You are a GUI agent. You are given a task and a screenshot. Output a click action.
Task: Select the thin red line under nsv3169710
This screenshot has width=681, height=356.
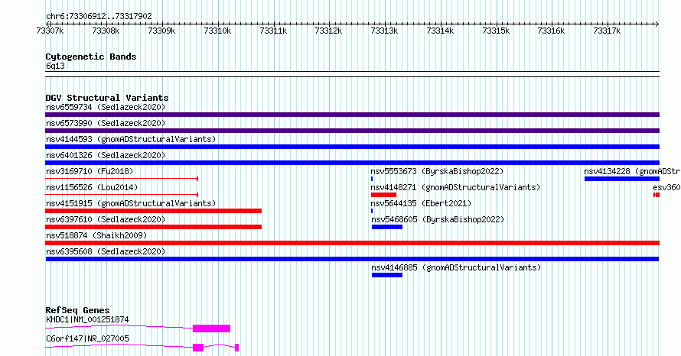click(x=122, y=179)
